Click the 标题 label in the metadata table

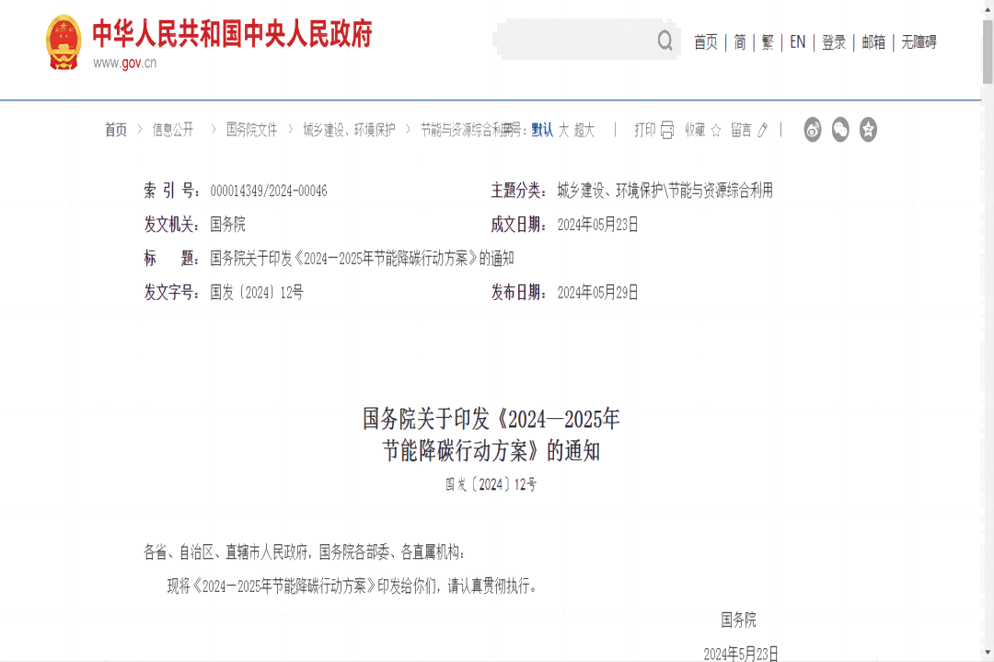pyautogui.click(x=172, y=258)
